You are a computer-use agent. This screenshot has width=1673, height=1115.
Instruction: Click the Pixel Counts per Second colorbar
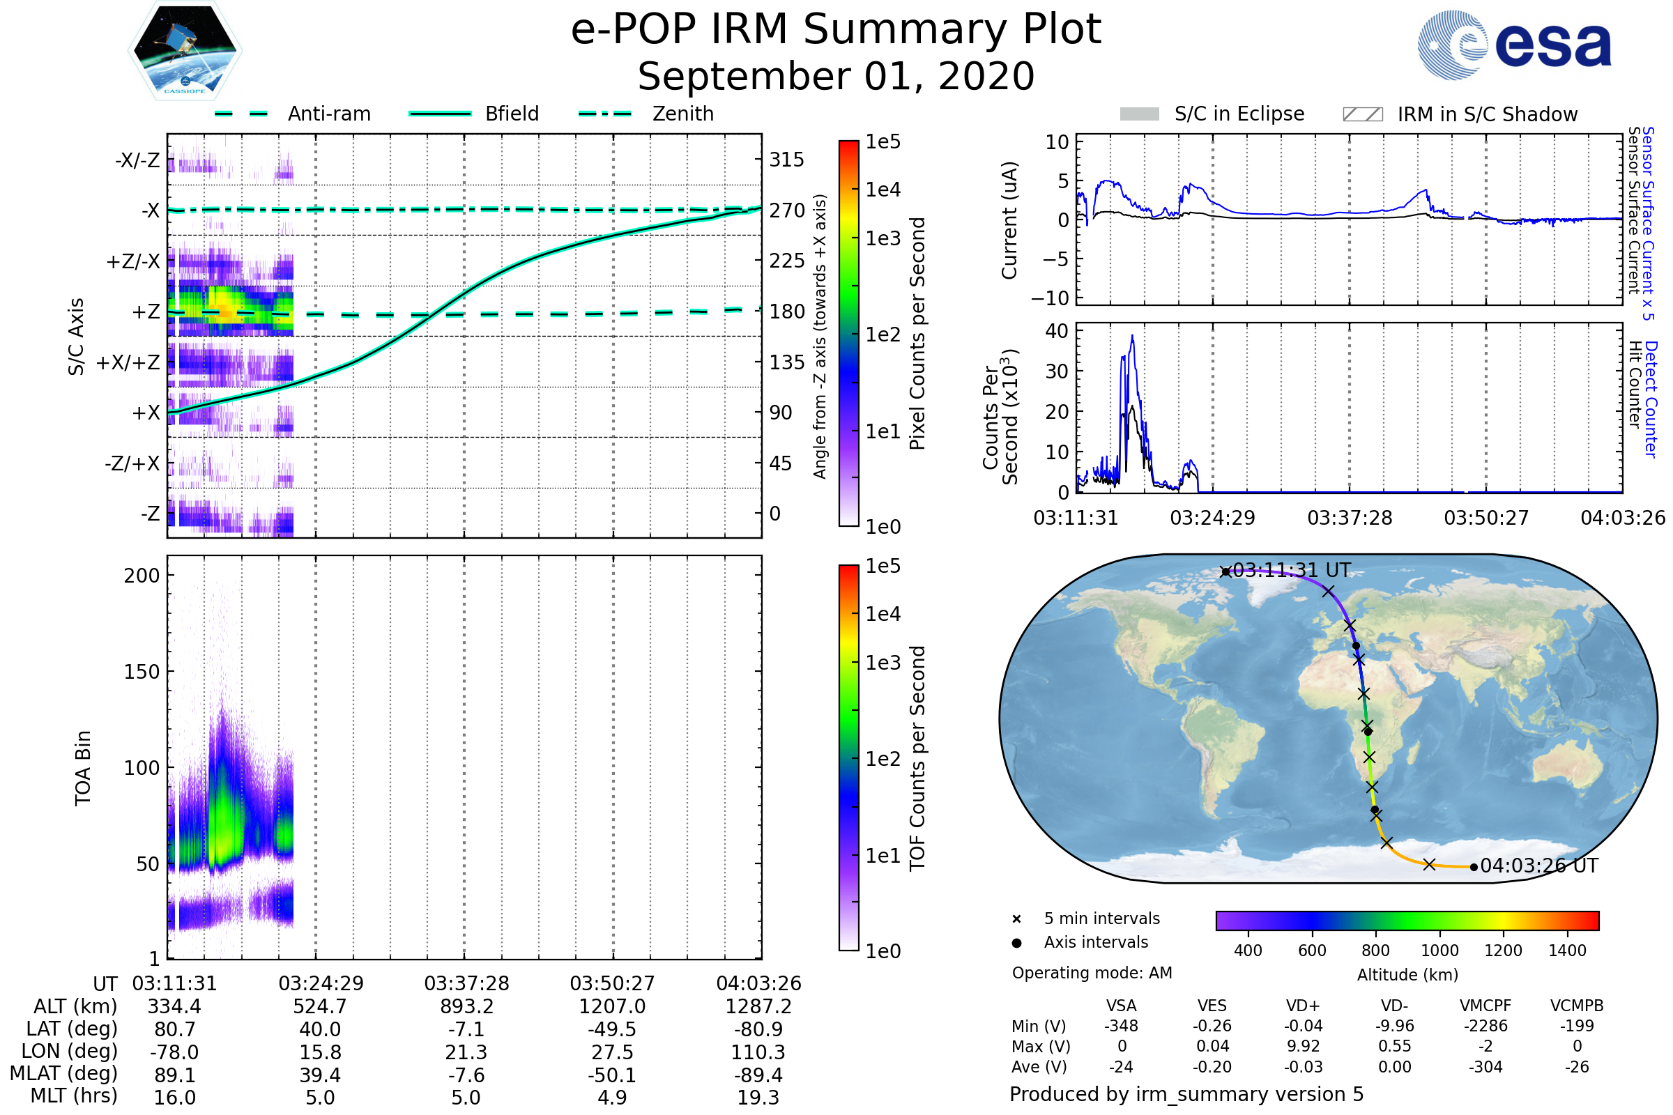848,334
